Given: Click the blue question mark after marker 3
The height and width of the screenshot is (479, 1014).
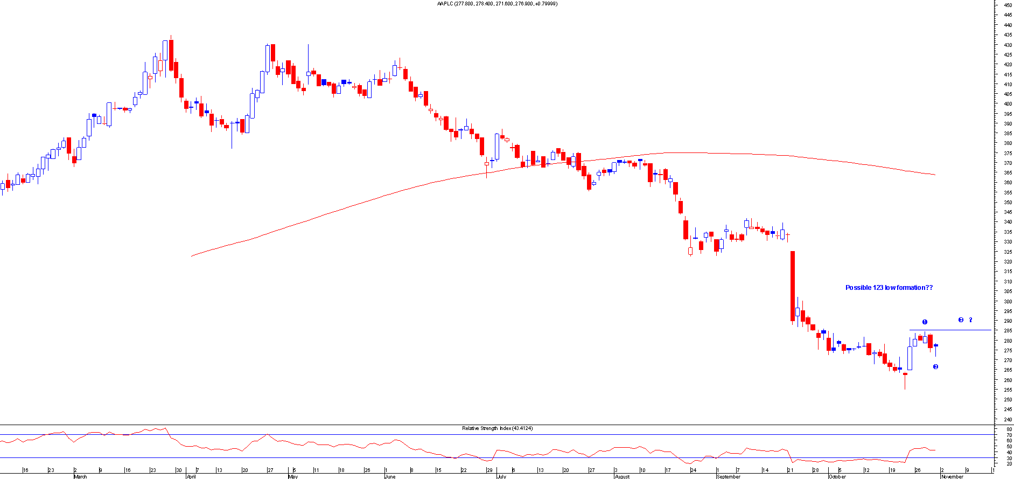Looking at the screenshot, I should pyautogui.click(x=970, y=320).
